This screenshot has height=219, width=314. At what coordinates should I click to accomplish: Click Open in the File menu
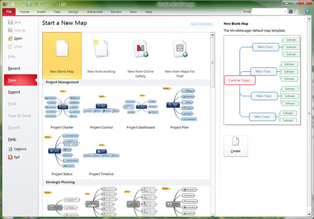(x=15, y=38)
